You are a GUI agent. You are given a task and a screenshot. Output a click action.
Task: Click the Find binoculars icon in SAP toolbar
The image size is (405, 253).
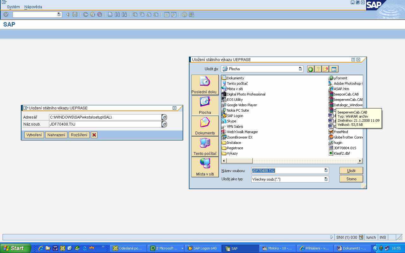pyautogui.click(x=117, y=15)
